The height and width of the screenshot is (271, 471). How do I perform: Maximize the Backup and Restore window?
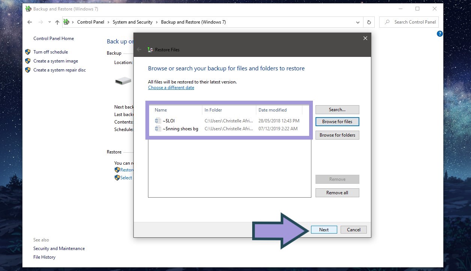pyautogui.click(x=417, y=9)
